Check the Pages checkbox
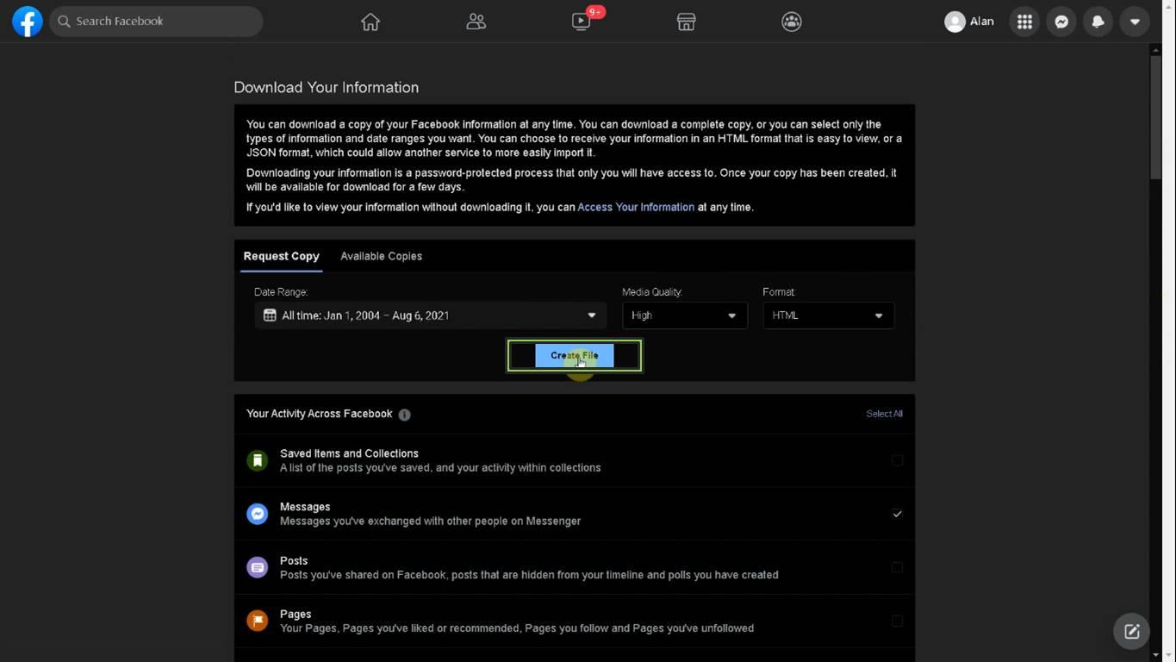 click(897, 621)
